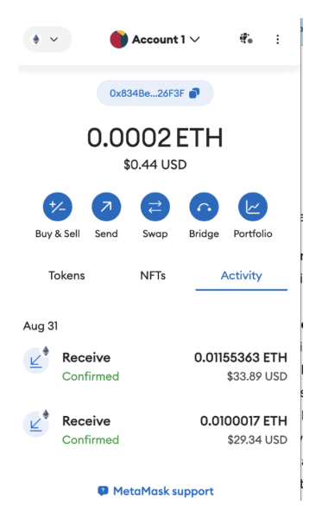Click the receive icon of first transaction

tap(36, 361)
